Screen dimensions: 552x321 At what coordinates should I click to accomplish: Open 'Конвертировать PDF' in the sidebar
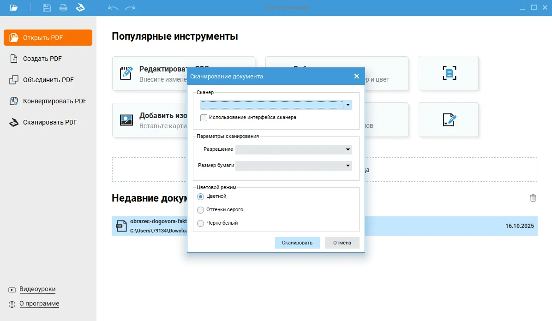click(x=54, y=101)
